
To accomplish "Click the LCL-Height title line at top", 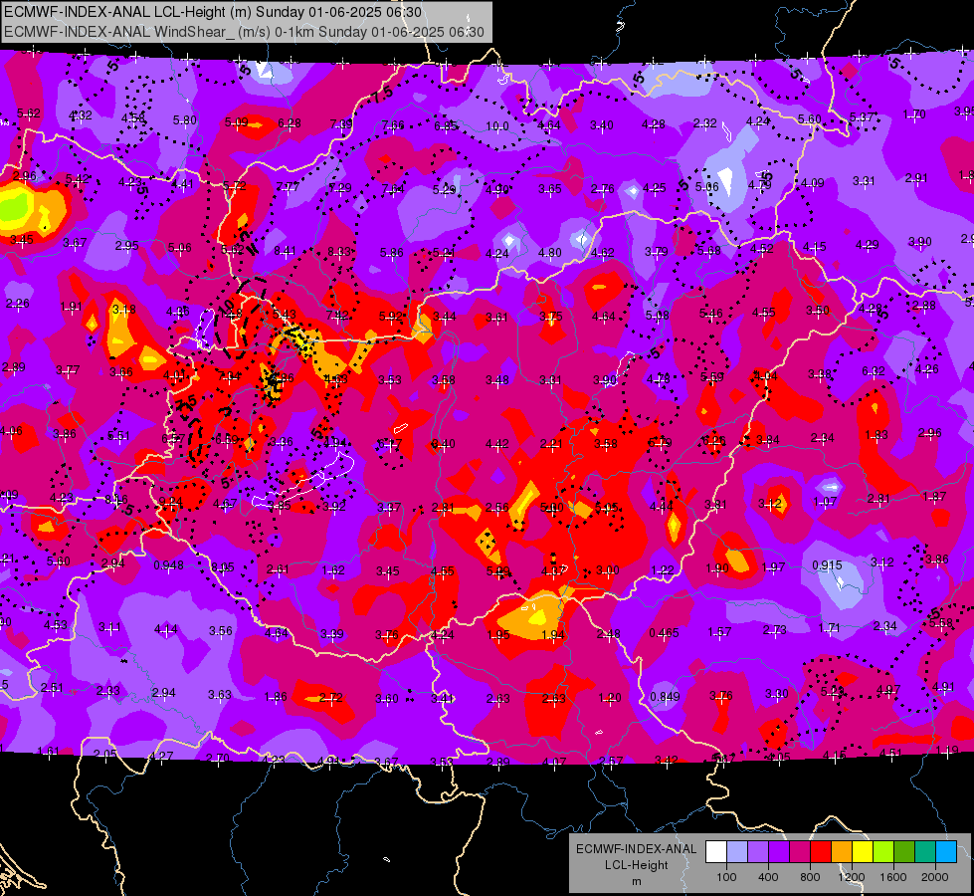I will coord(213,12).
